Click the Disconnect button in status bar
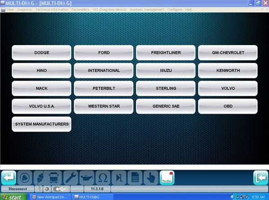The height and width of the screenshot is (200, 269). click(17, 189)
